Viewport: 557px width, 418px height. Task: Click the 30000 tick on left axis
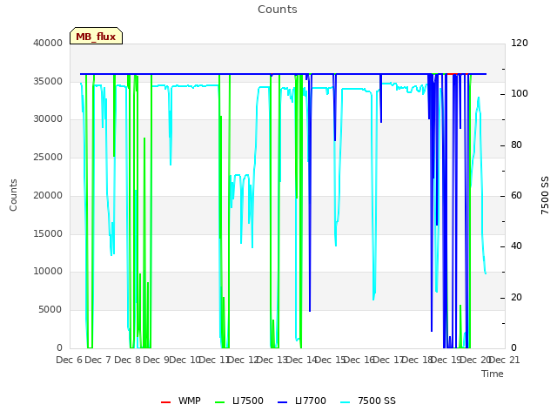[x=48, y=118]
